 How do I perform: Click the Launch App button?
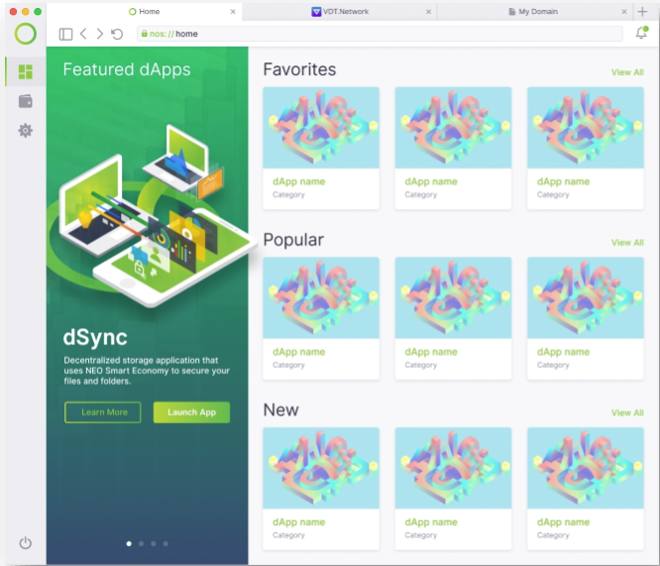click(x=191, y=412)
